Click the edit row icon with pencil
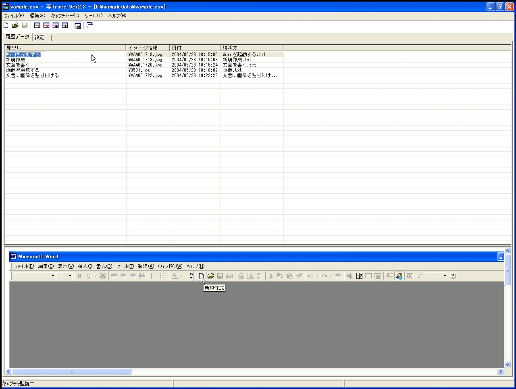Viewport: 516px width, 389px height. [x=37, y=25]
